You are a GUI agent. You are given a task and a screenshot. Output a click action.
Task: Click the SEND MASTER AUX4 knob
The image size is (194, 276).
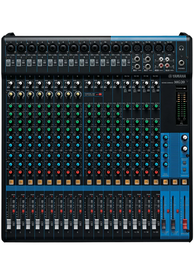pyautogui.click(x=166, y=165)
